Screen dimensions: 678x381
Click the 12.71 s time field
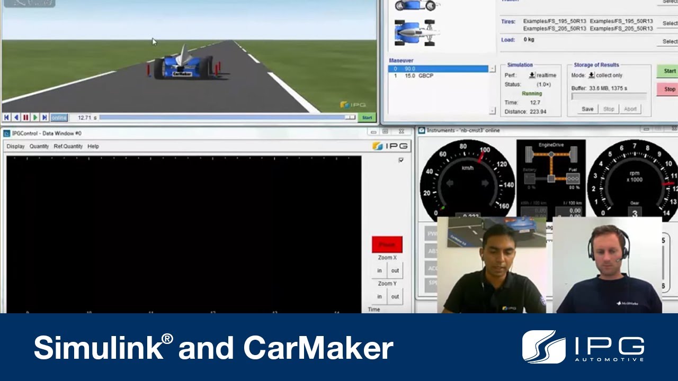click(x=83, y=117)
